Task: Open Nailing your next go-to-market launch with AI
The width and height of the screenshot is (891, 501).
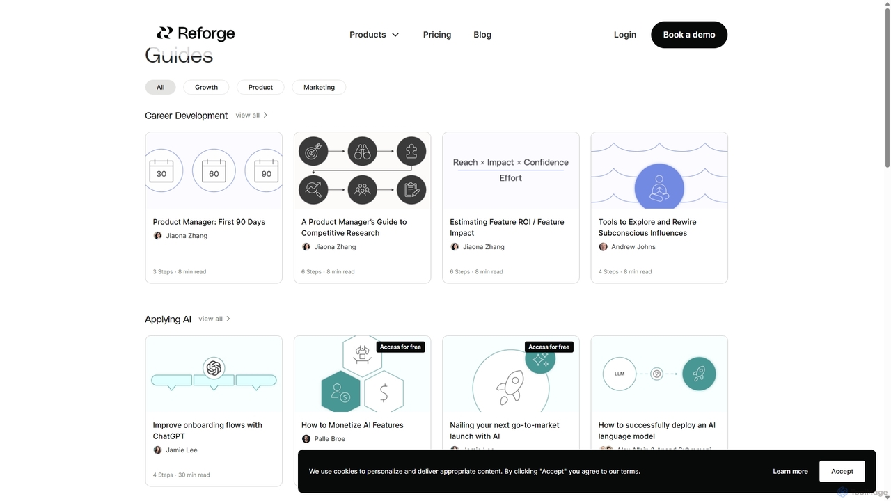Action: point(505,431)
